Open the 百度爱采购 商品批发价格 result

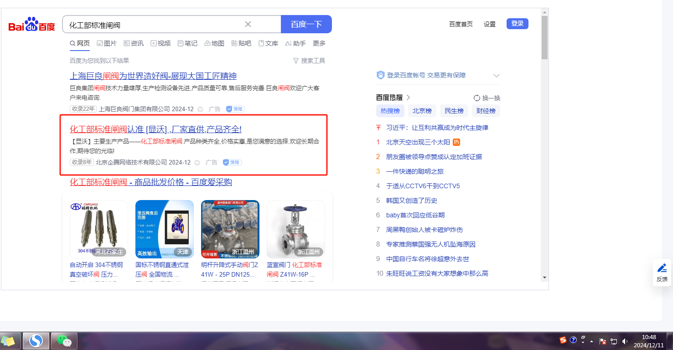click(151, 182)
